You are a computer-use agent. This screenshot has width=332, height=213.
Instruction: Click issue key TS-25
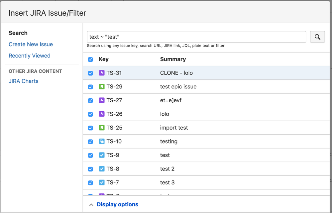(114, 128)
